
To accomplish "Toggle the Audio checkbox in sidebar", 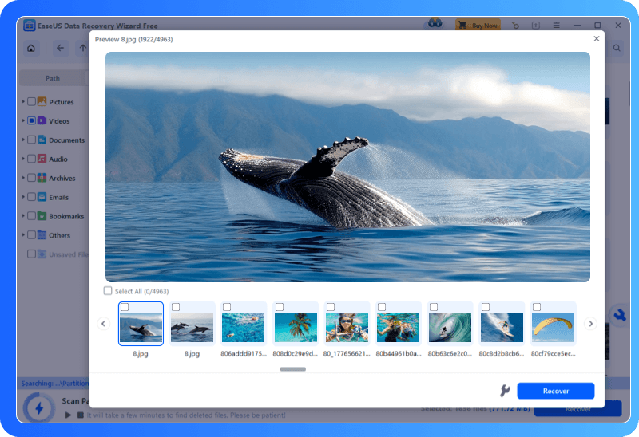I will 31,159.
